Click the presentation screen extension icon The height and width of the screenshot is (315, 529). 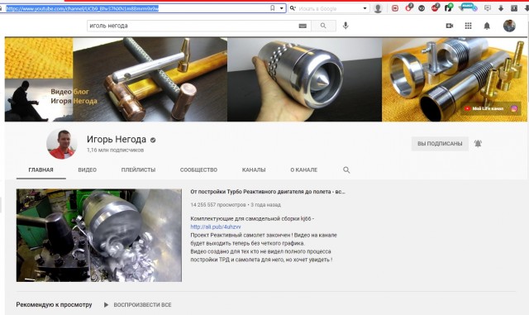pyautogui.click(x=488, y=8)
